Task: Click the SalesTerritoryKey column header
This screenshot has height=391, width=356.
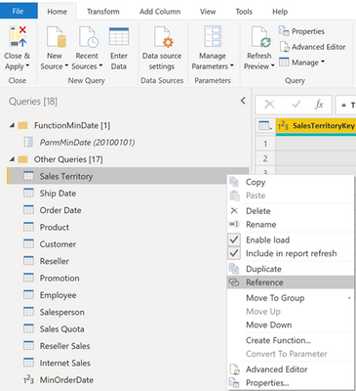Action: [x=316, y=126]
